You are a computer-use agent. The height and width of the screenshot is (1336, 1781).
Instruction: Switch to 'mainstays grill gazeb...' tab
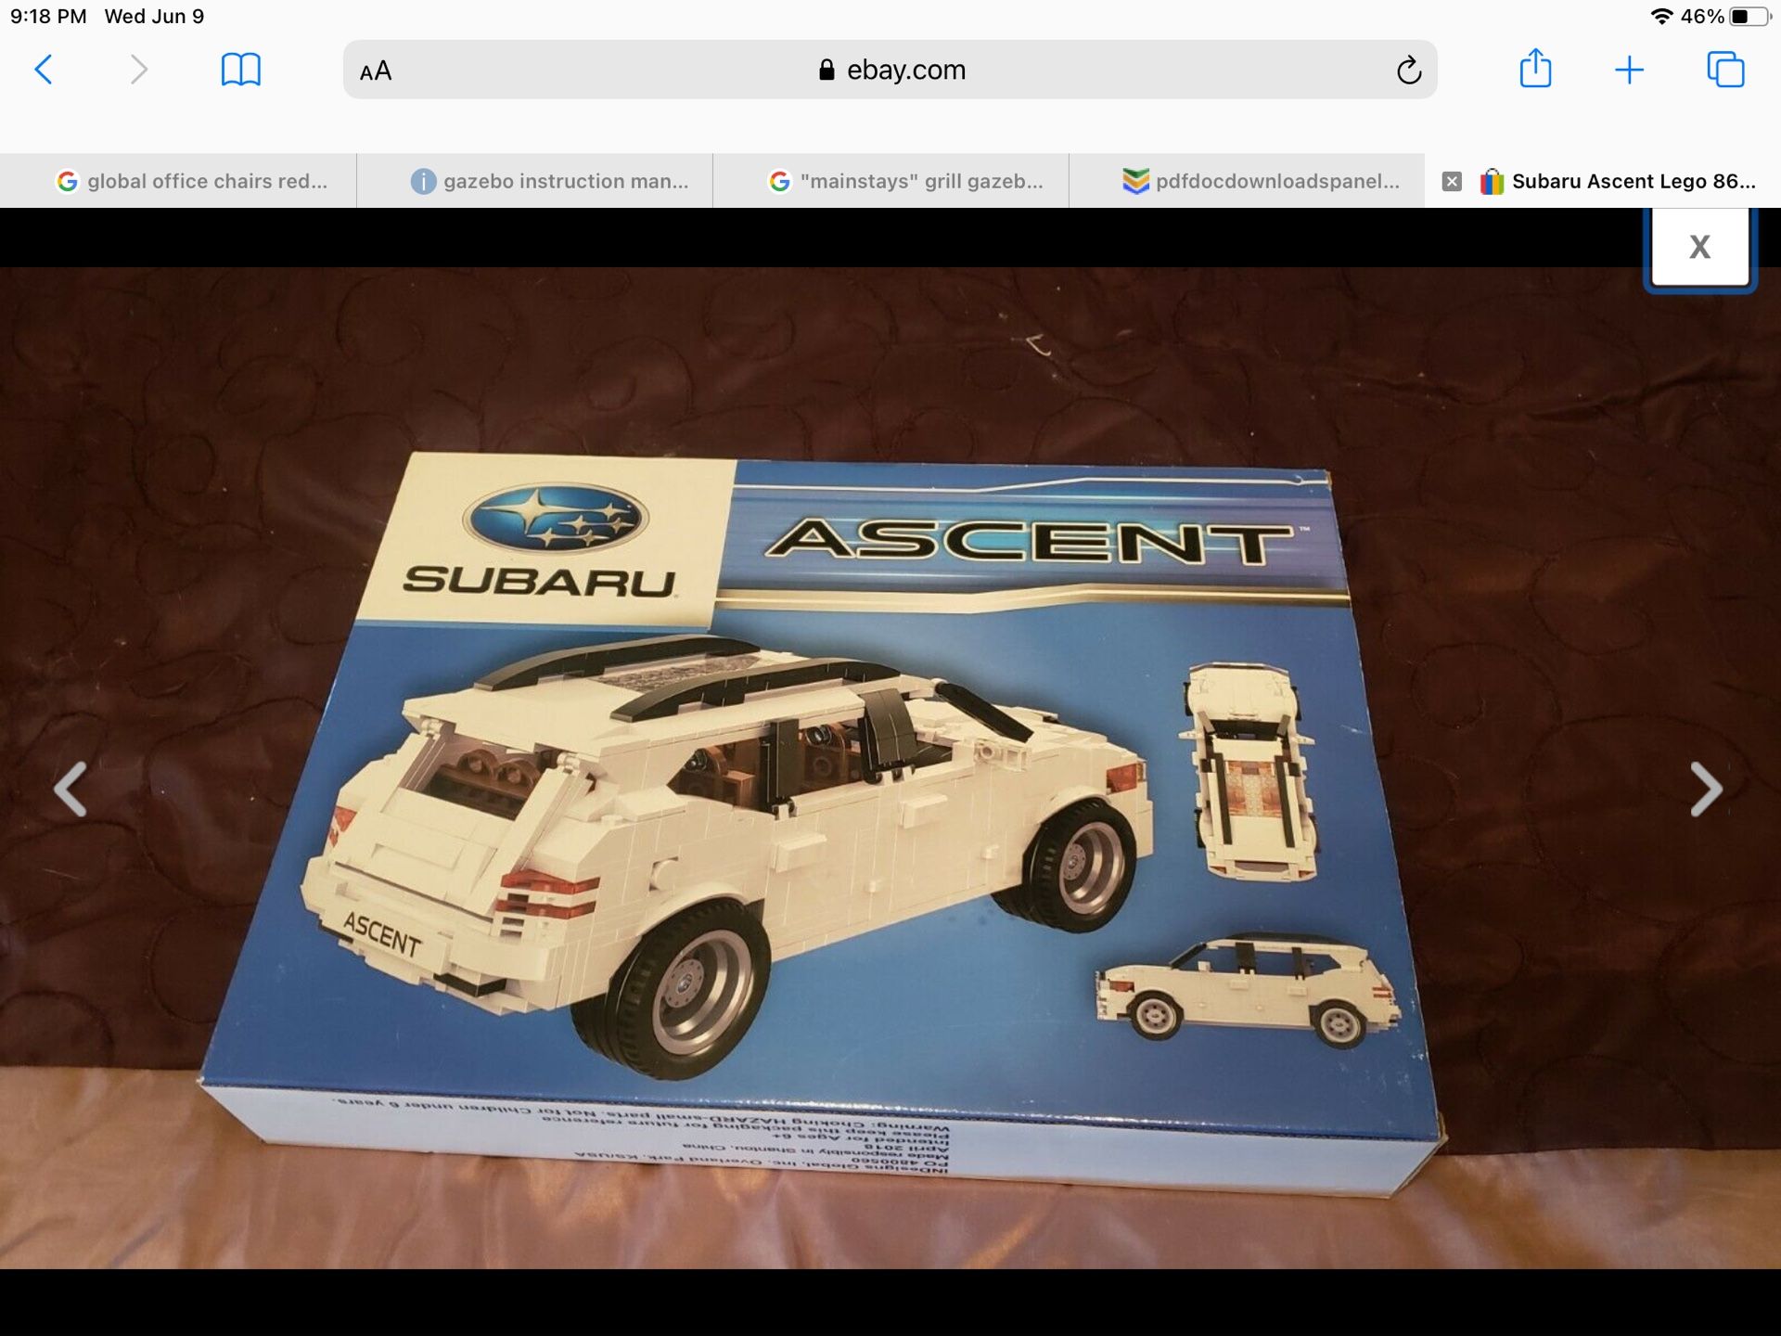[x=890, y=181]
